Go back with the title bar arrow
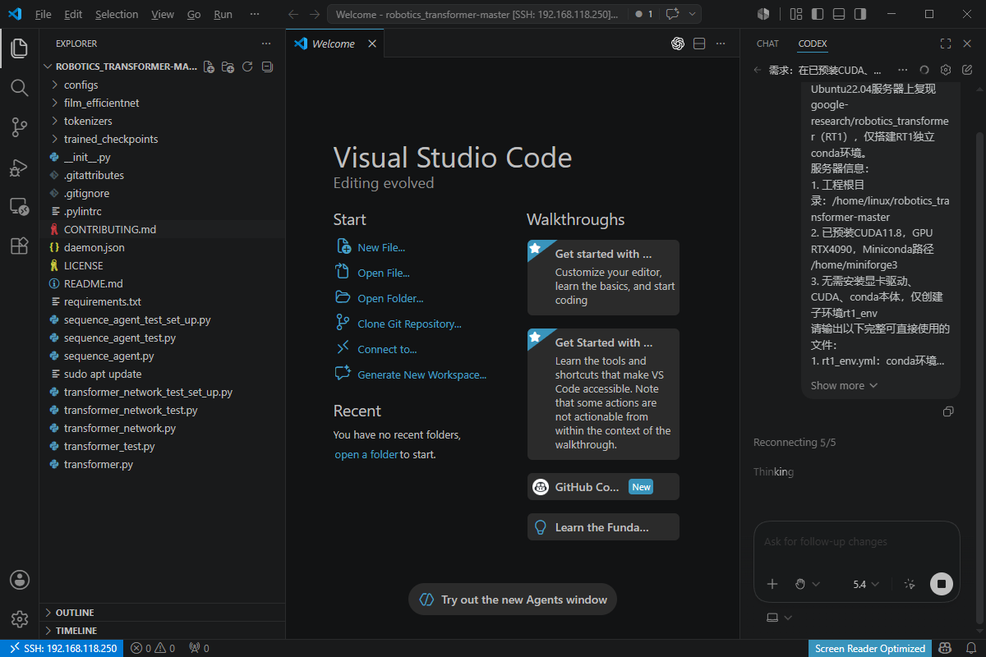 point(293,14)
